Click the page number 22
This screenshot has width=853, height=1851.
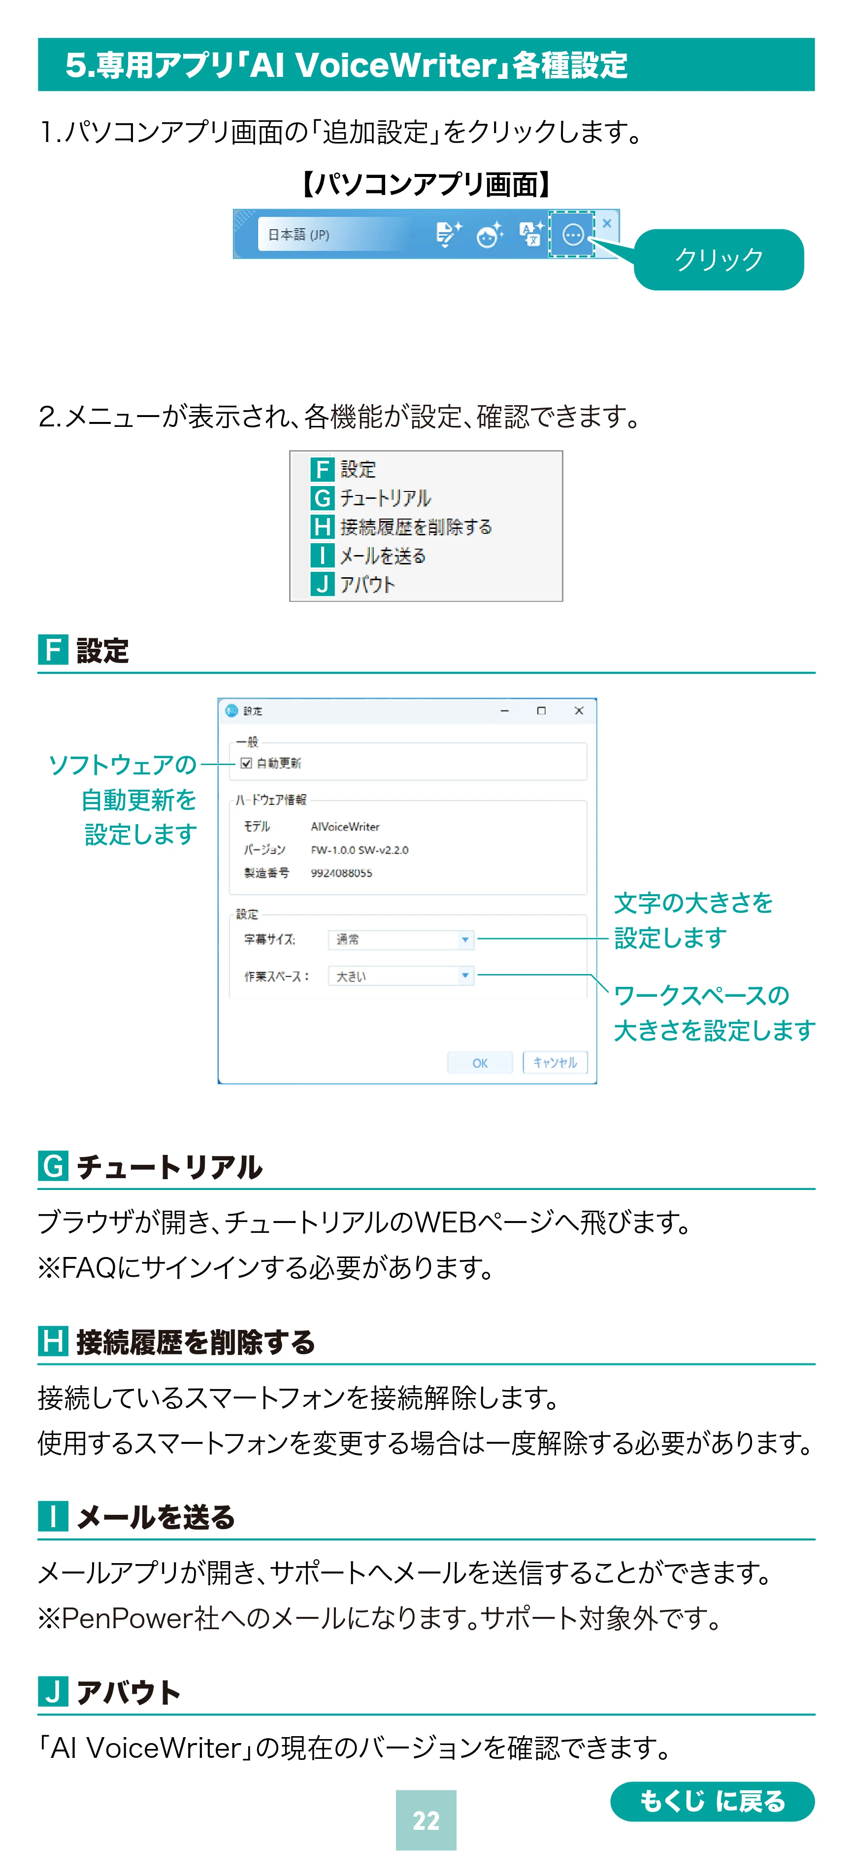[x=426, y=1820]
